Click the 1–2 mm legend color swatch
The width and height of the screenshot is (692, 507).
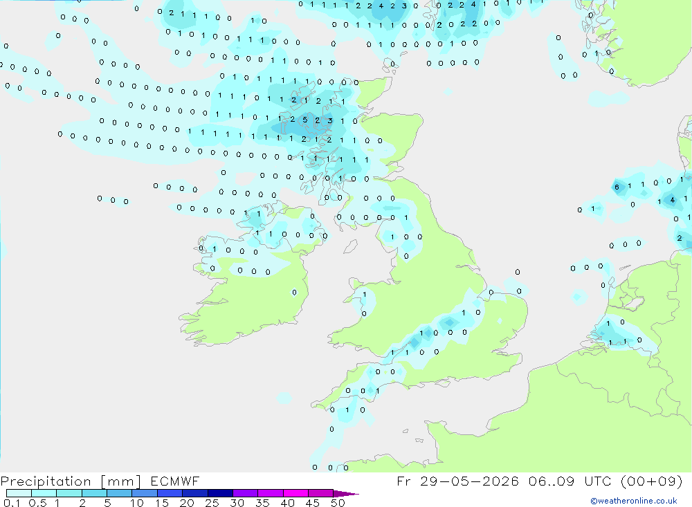tap(69, 493)
